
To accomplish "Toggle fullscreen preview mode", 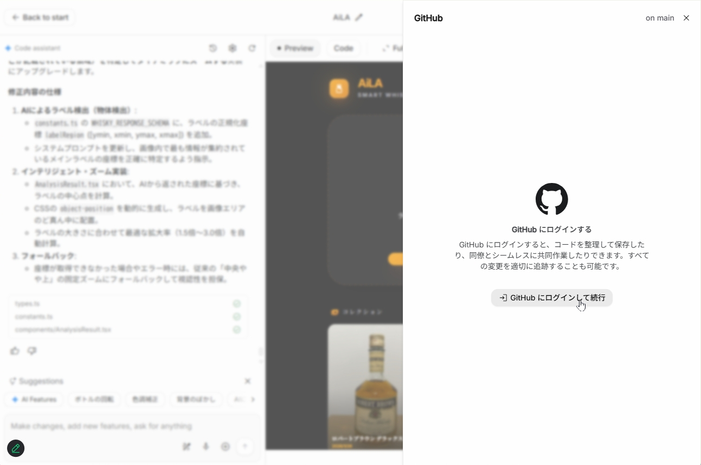I will coord(391,48).
